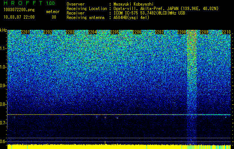The width and height of the screenshot is (234, 149).
Task: Click the 2208 time marker
Action: click(182, 32)
